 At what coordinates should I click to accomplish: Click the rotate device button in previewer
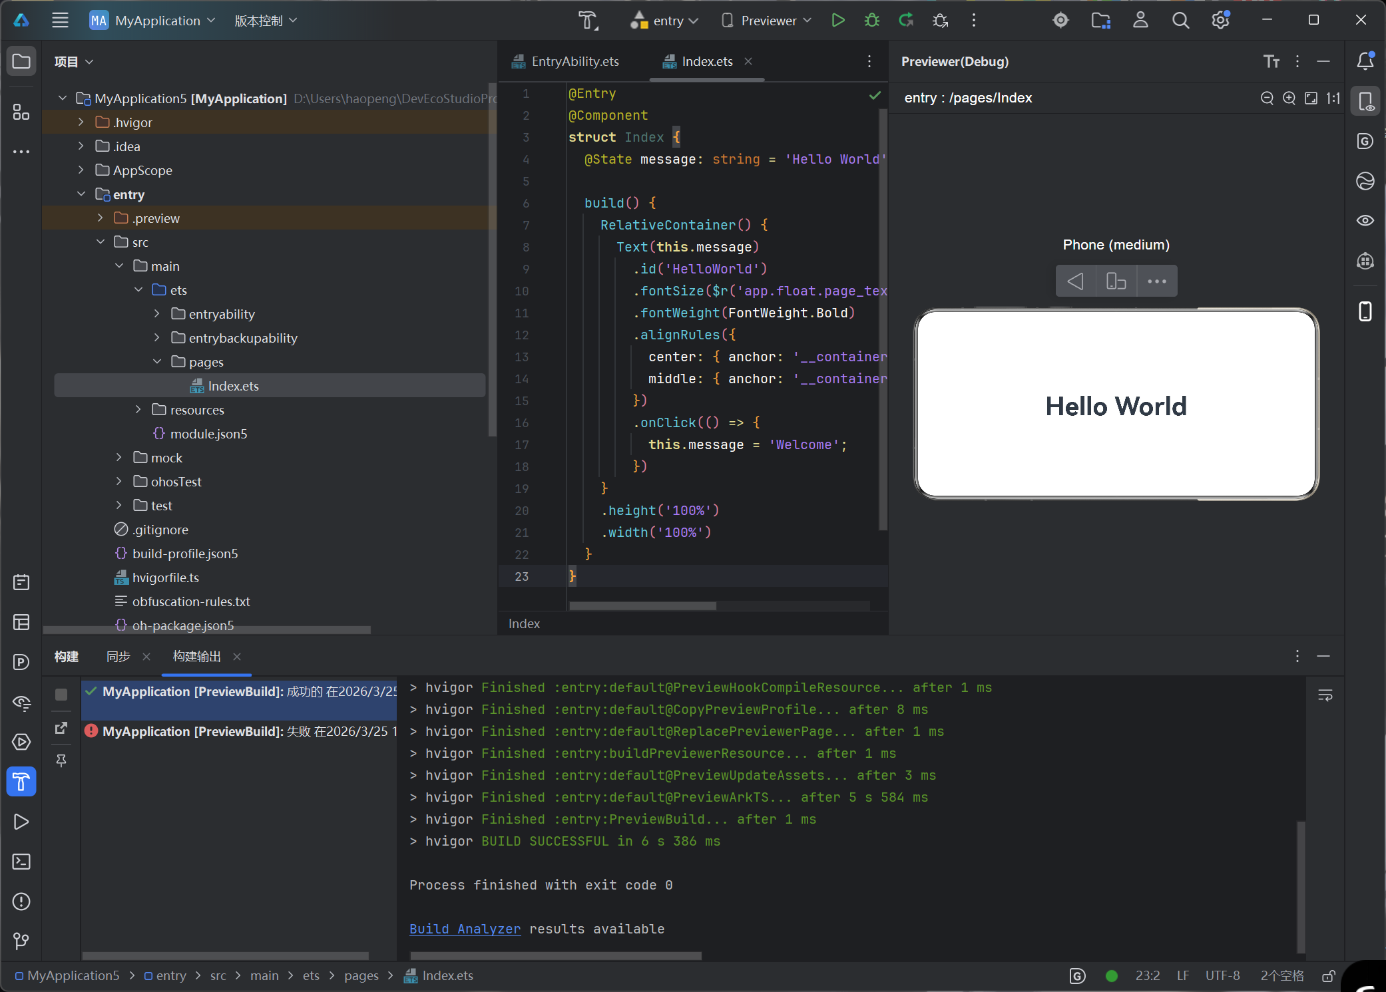1116,281
